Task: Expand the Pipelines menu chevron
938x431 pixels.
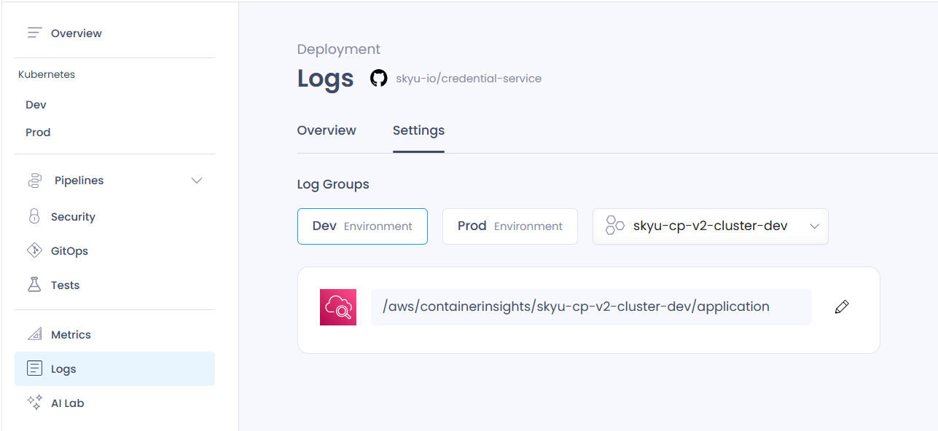Action: (197, 181)
